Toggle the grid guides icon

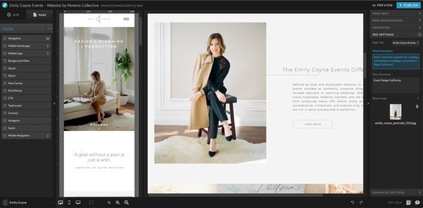click(91, 203)
